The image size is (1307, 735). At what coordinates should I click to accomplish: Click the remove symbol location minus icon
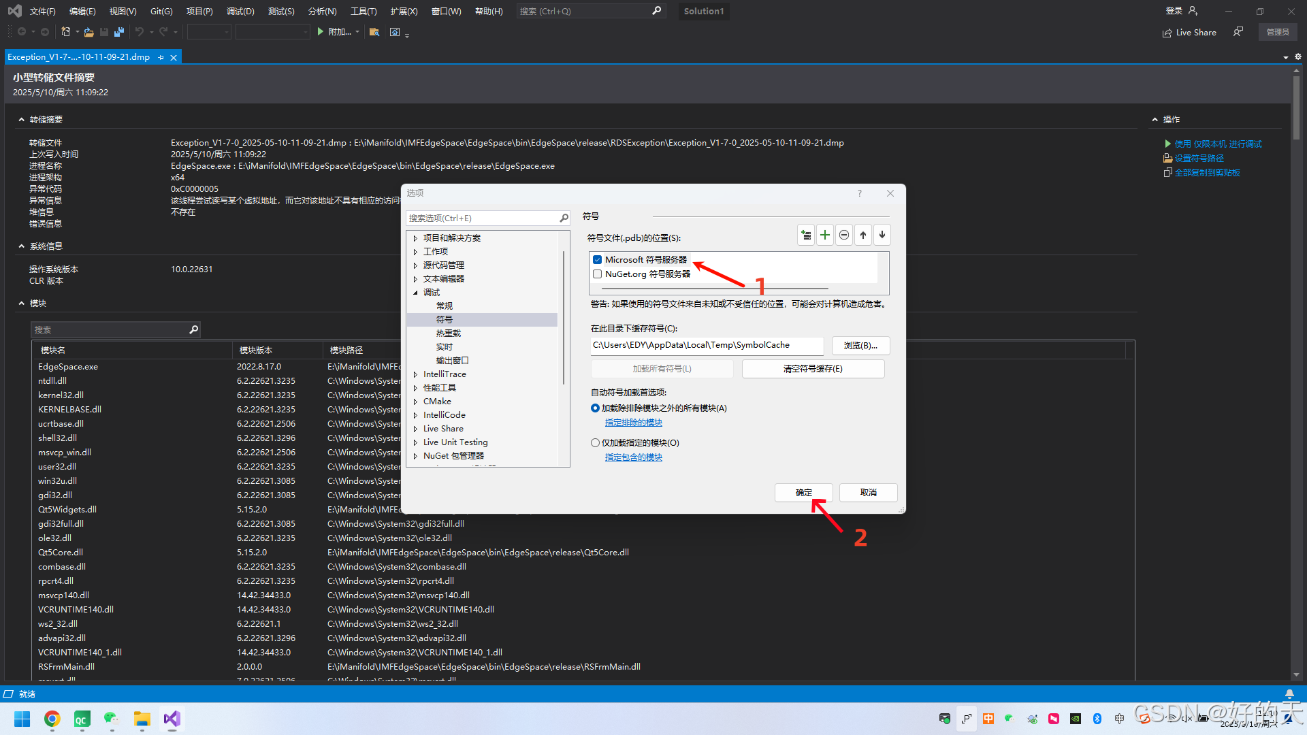click(844, 235)
